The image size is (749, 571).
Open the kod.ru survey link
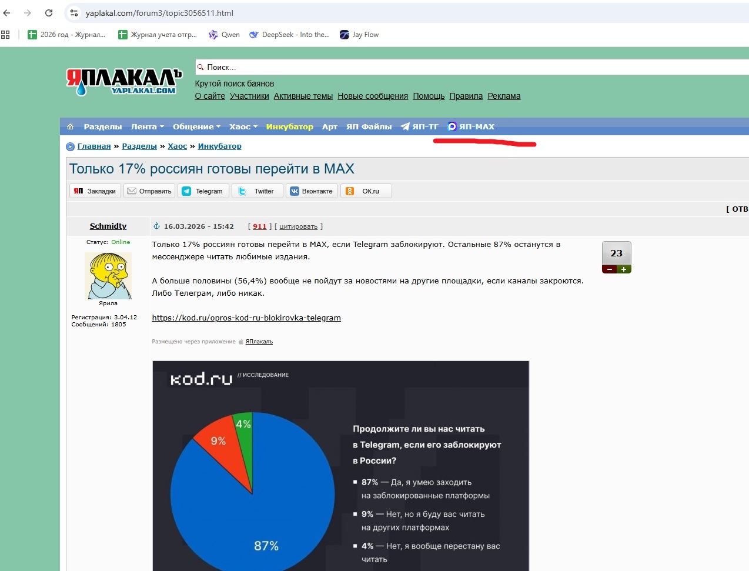[x=246, y=318]
